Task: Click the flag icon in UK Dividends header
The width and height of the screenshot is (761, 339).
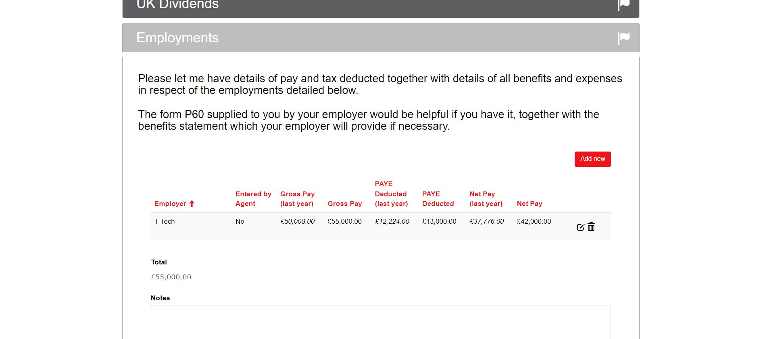Action: pos(623,5)
